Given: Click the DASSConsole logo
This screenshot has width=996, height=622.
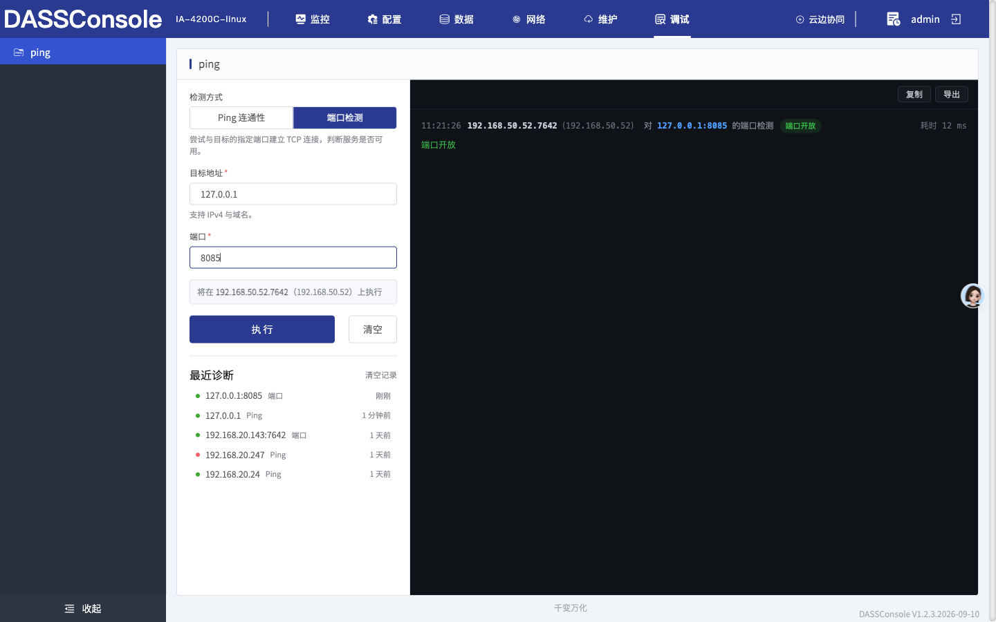Looking at the screenshot, I should [83, 19].
